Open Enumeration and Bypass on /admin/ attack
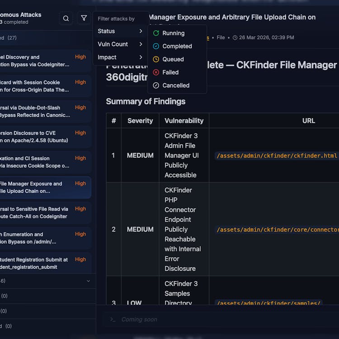Viewport: 339px width, 339px height. coord(45,238)
